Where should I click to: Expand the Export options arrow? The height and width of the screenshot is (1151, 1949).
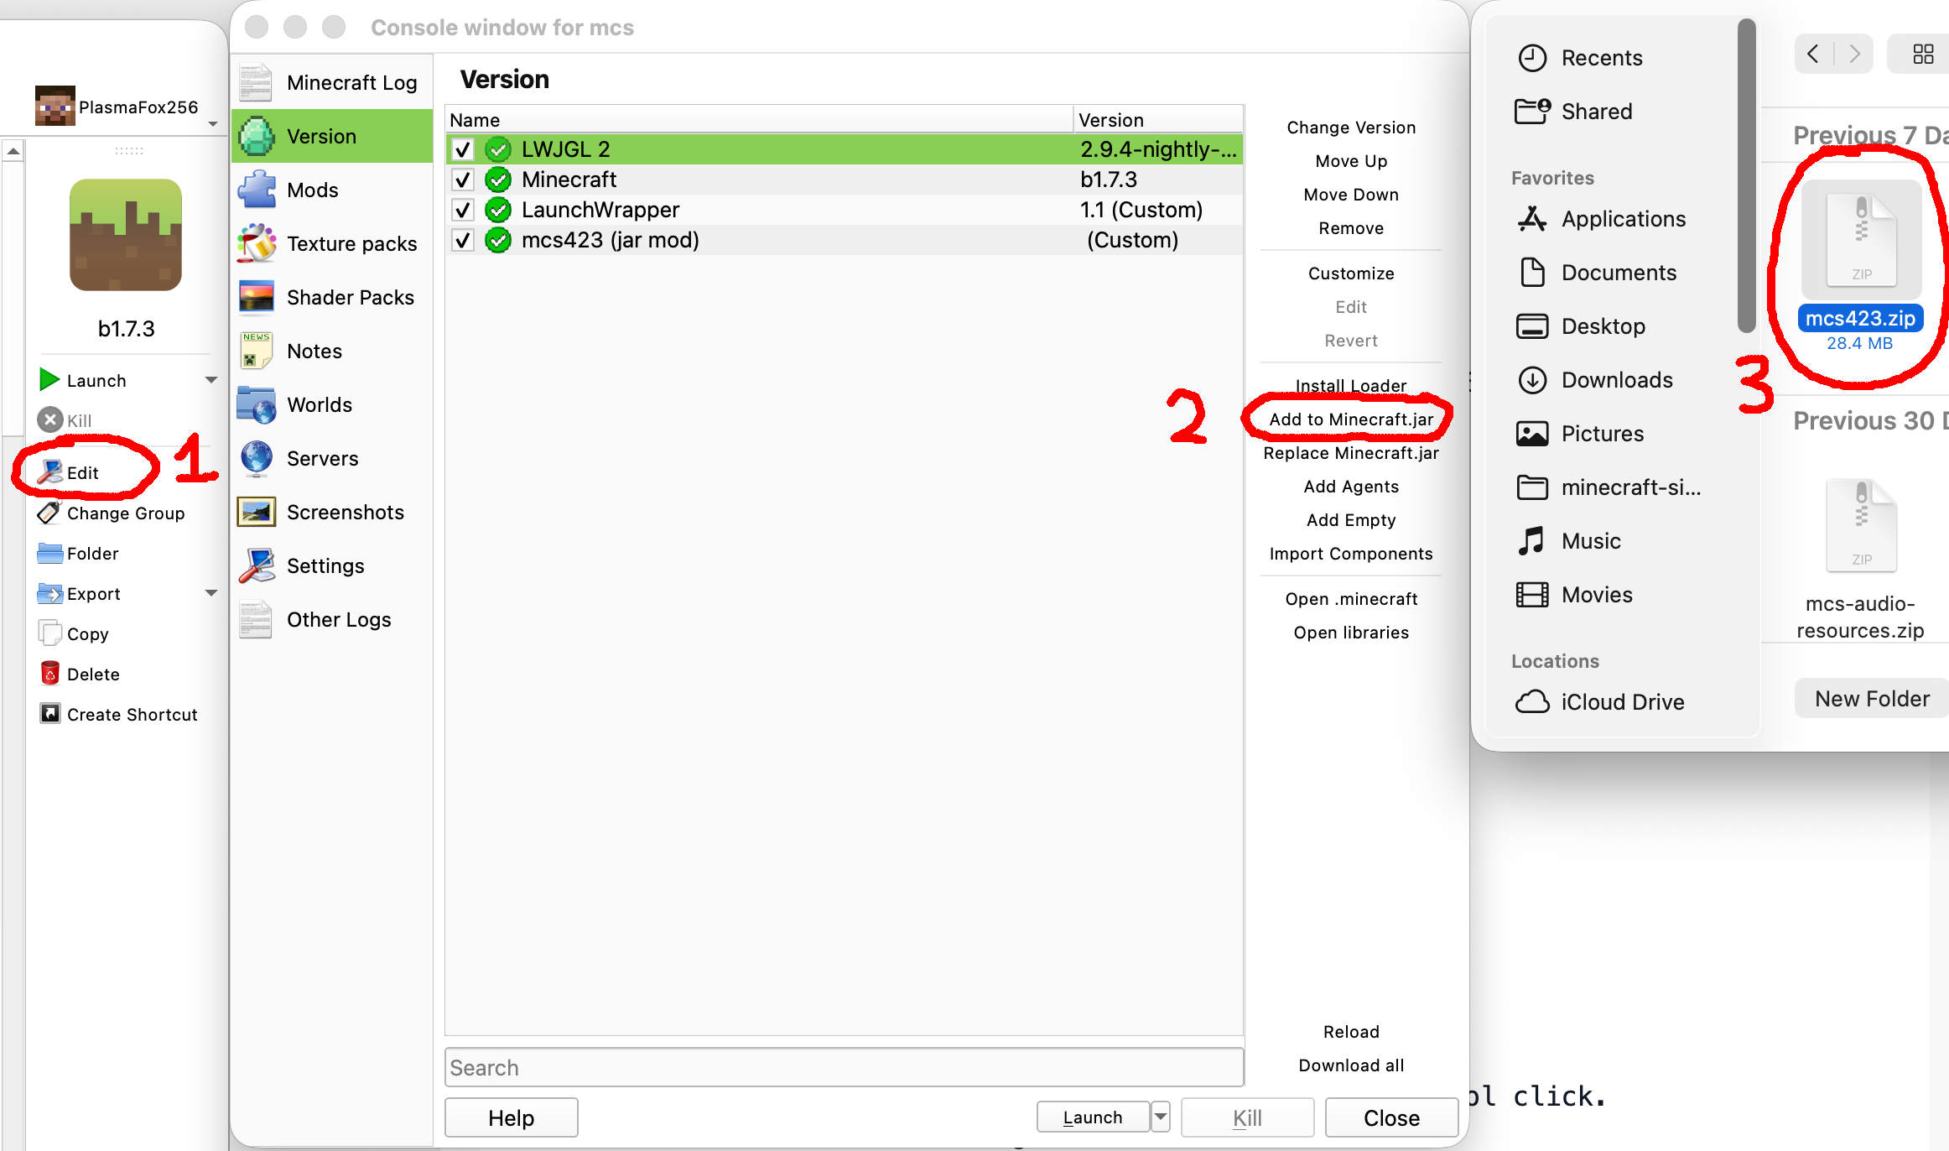click(x=211, y=593)
